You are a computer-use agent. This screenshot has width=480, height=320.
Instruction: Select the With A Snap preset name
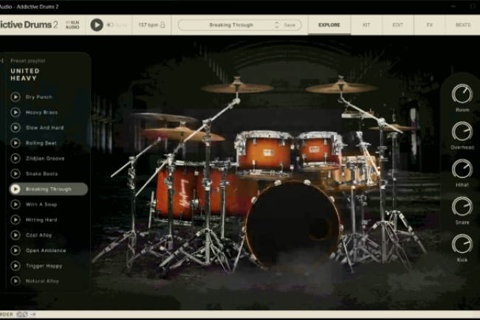[41, 204]
